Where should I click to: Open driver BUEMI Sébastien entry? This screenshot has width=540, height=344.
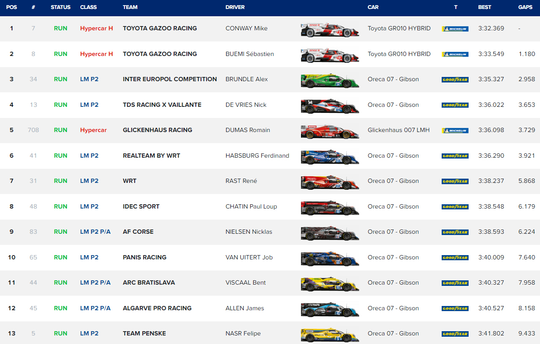(250, 54)
